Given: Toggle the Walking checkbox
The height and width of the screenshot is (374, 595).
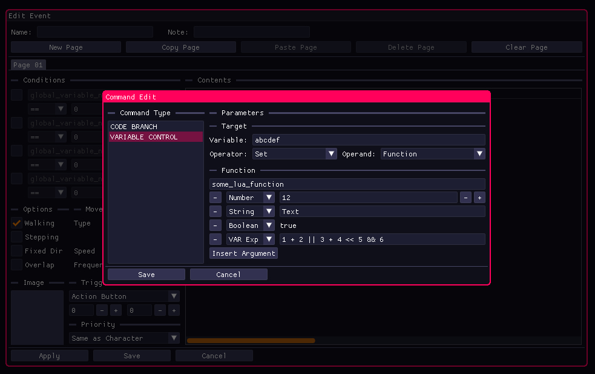Looking at the screenshot, I should click(17, 223).
